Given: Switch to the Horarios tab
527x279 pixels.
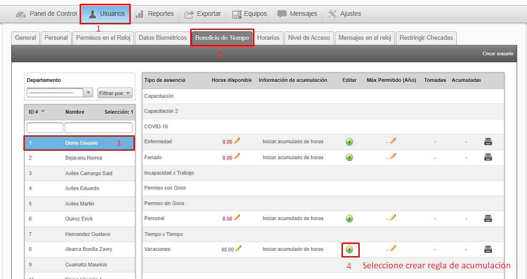Looking at the screenshot, I should click(268, 37).
